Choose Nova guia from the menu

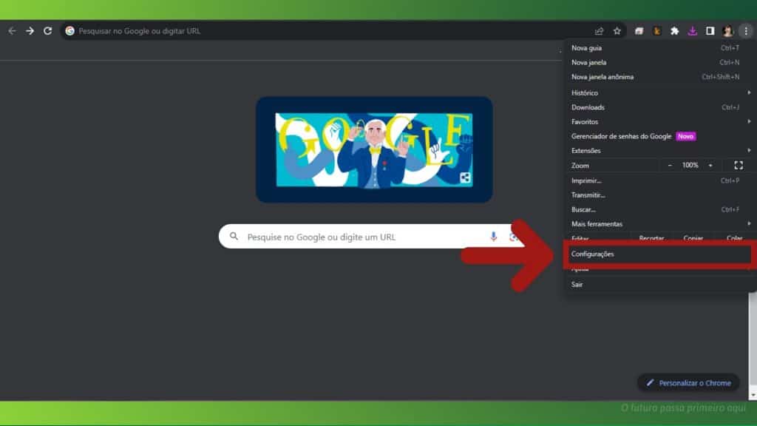click(659, 48)
